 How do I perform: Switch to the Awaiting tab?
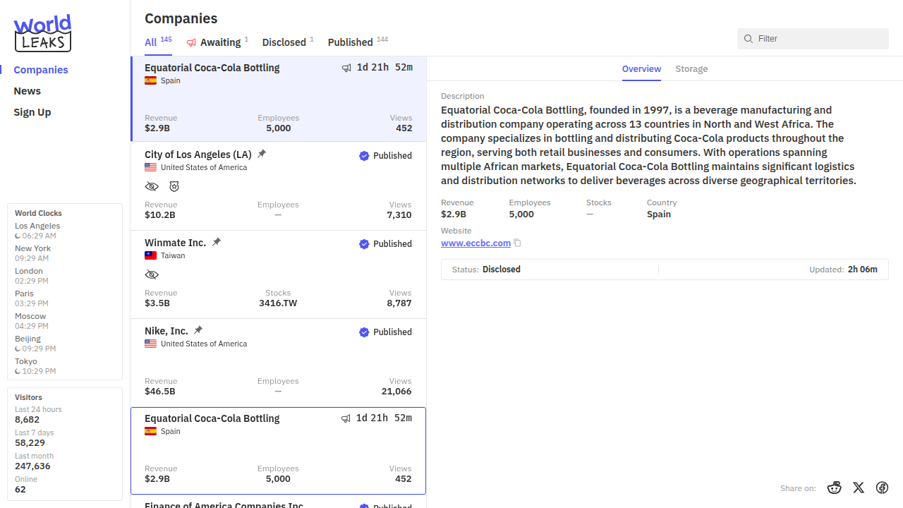217,42
